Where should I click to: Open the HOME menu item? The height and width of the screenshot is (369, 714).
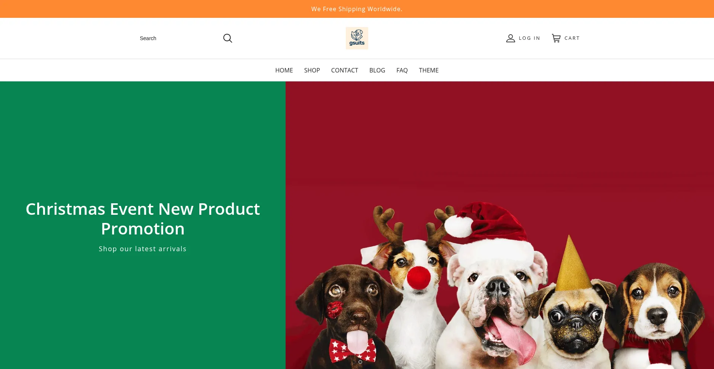[x=284, y=70]
